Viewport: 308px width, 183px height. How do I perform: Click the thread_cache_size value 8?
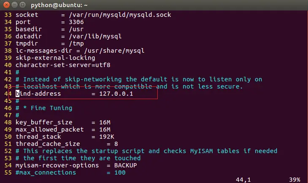pyautogui.click(x=116, y=144)
